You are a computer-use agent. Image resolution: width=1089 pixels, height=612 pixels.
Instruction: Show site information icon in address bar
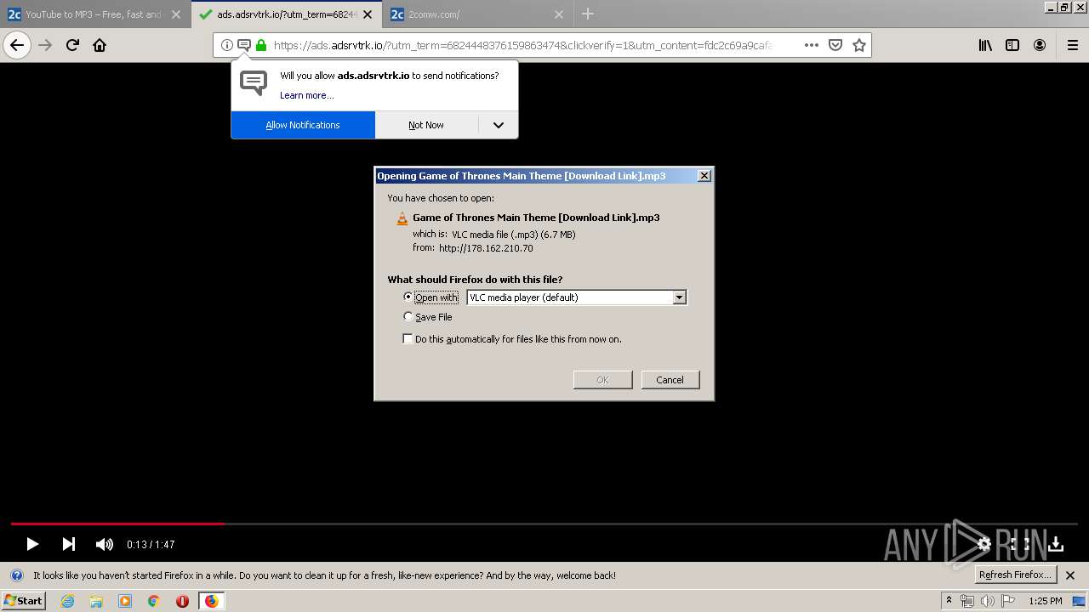227,45
